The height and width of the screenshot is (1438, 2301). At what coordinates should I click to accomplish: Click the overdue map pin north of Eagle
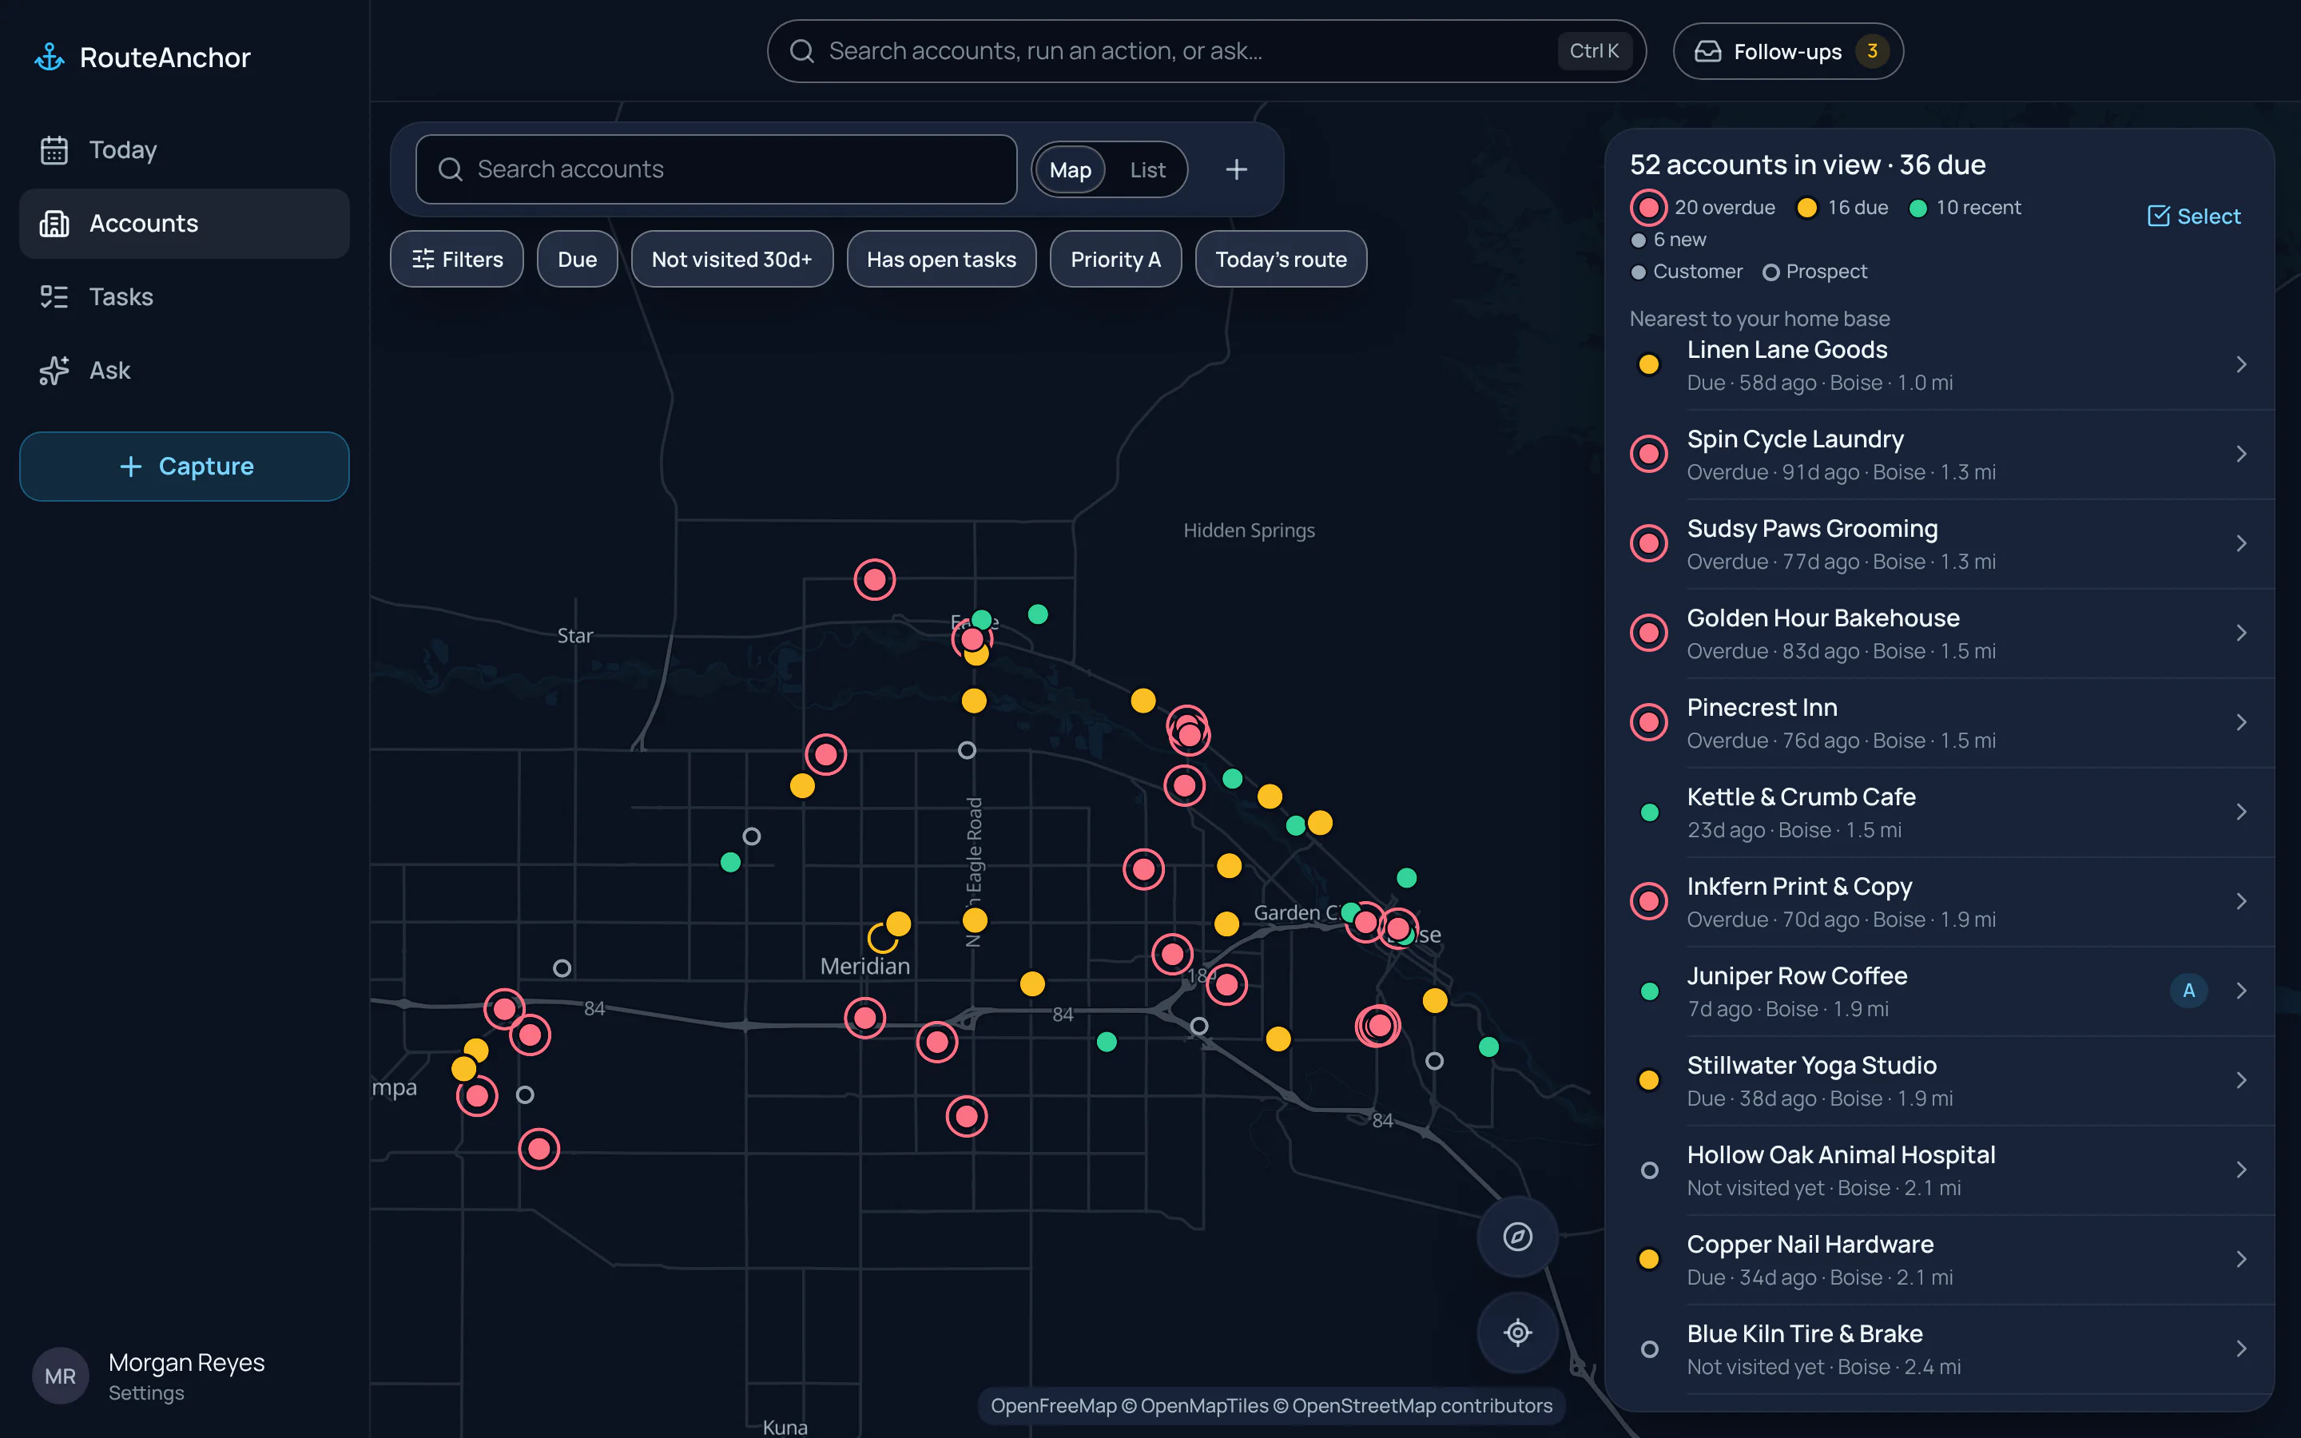874,579
